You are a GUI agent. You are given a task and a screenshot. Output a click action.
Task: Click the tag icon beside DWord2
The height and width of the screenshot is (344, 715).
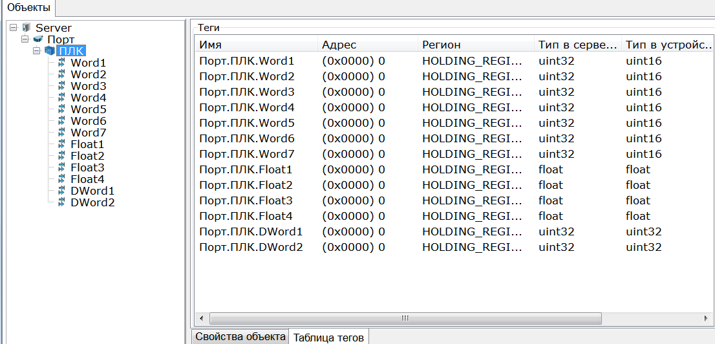(x=61, y=202)
